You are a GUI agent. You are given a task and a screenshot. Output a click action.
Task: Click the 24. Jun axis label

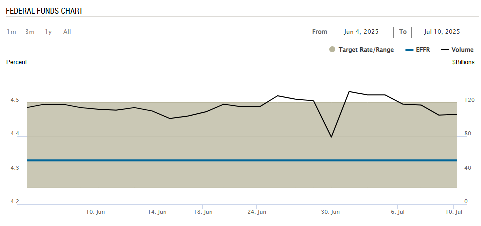[257, 212]
